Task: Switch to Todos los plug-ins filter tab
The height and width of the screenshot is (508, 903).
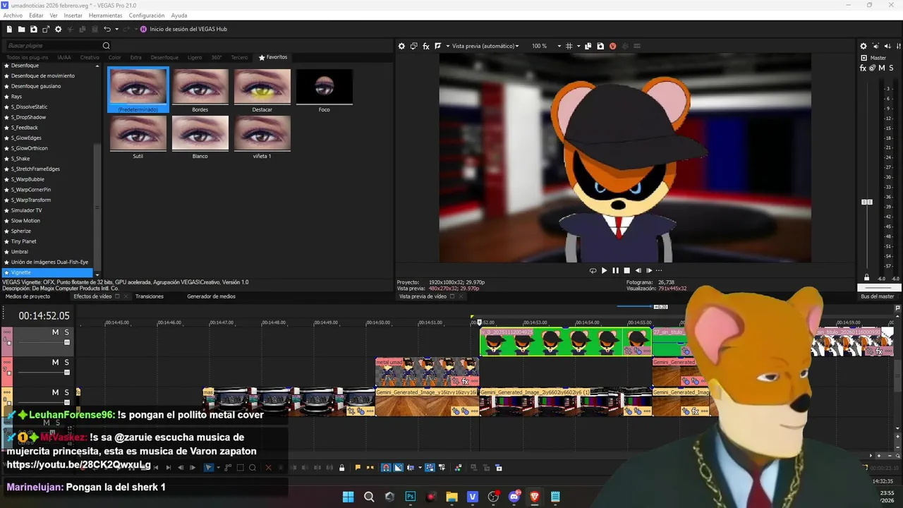Action: (28, 57)
